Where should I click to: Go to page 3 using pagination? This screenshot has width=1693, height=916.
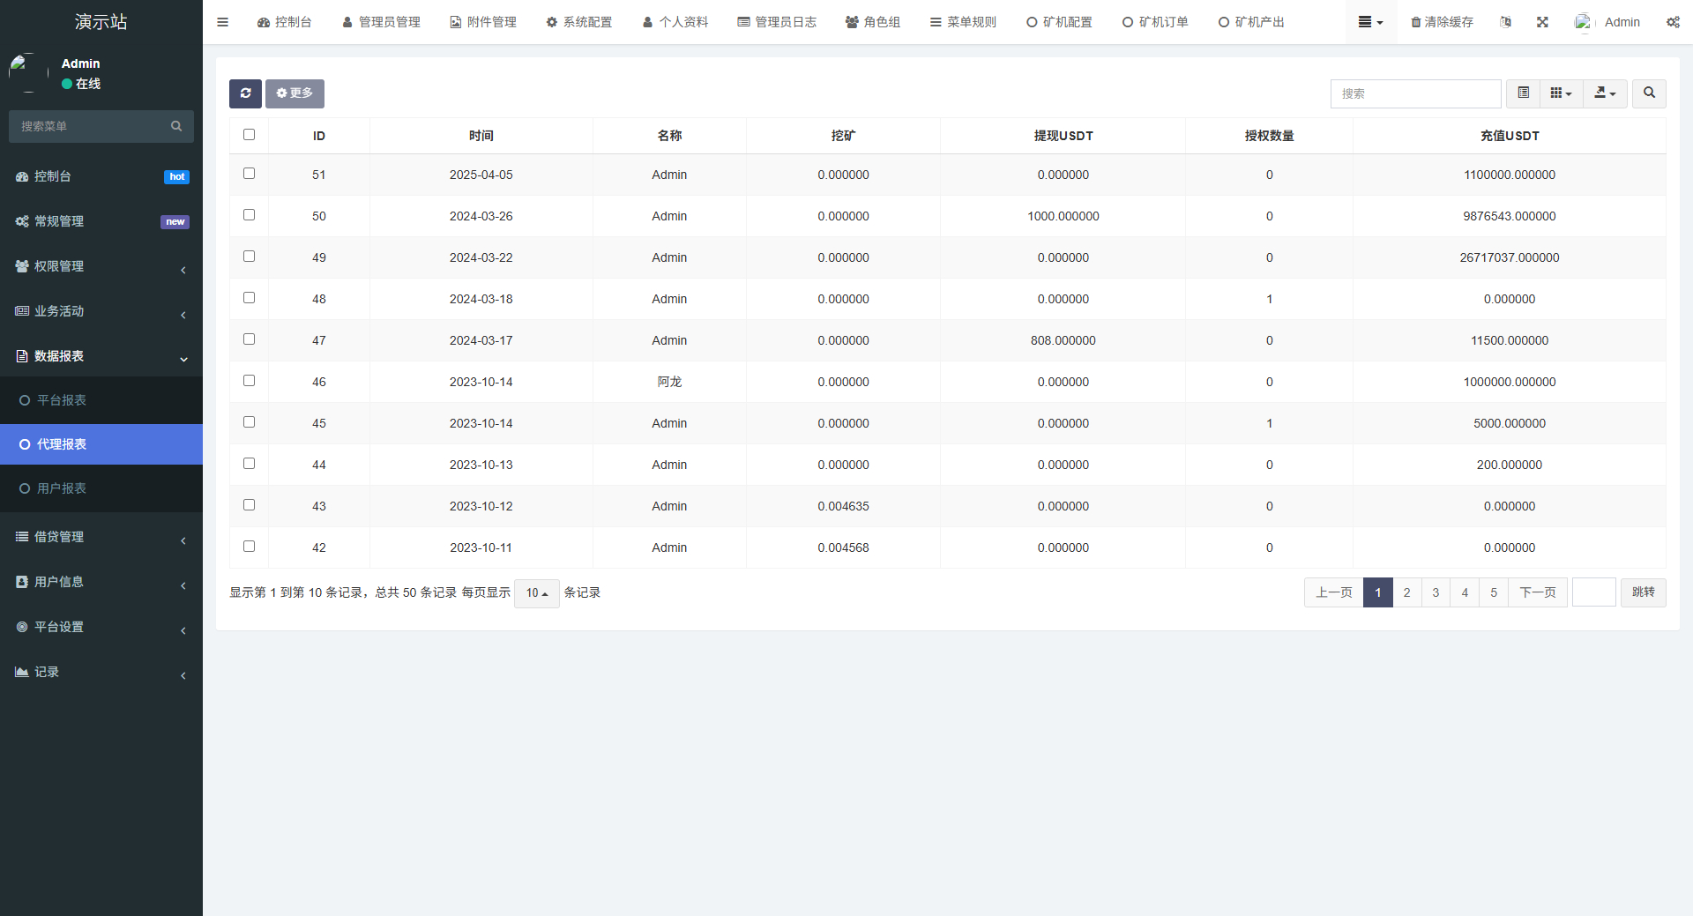1435,592
